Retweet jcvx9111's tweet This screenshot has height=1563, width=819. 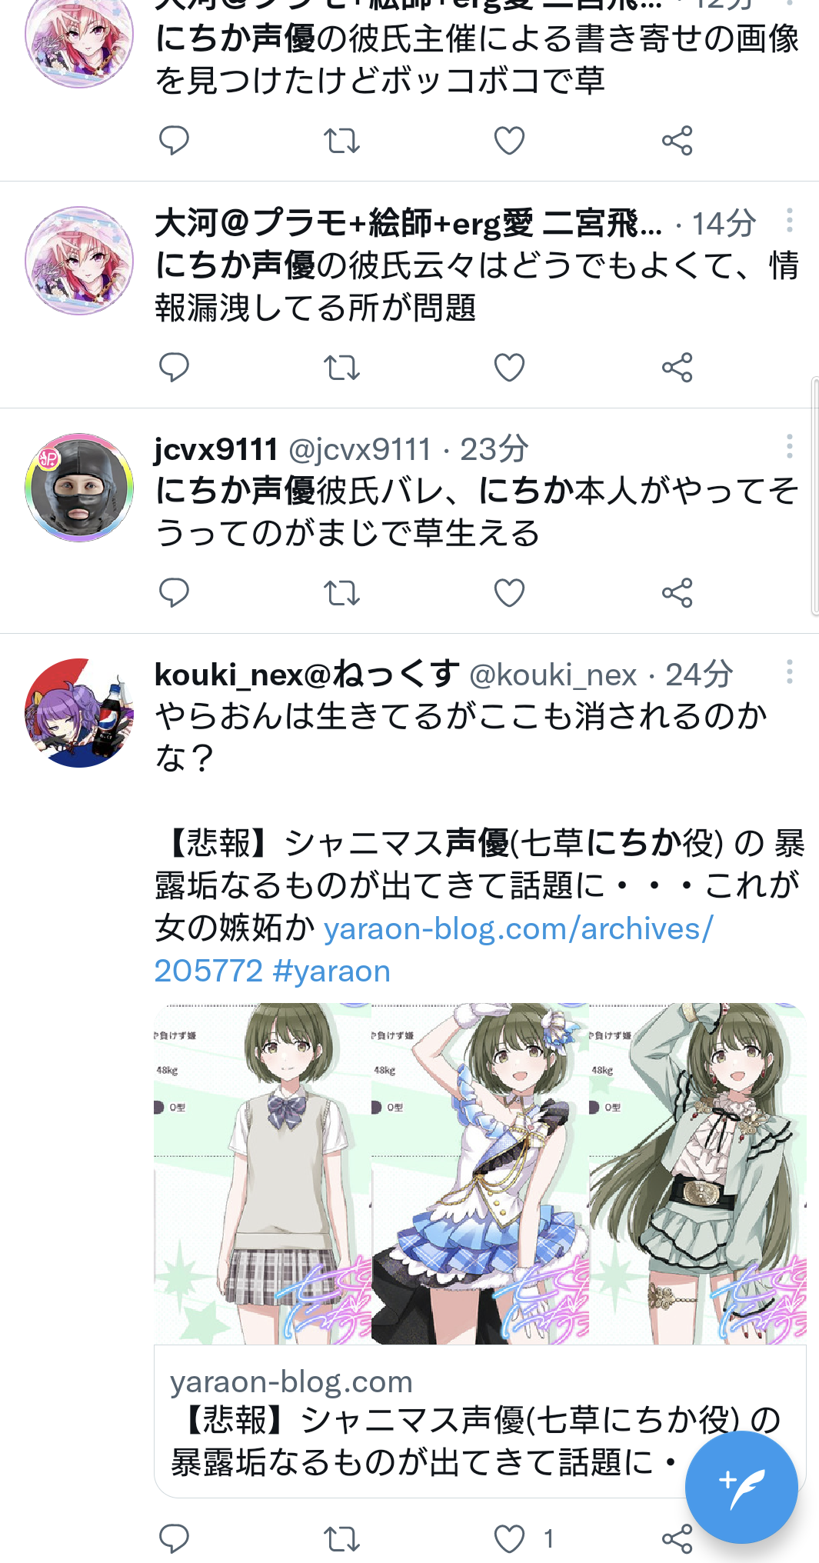(x=341, y=593)
